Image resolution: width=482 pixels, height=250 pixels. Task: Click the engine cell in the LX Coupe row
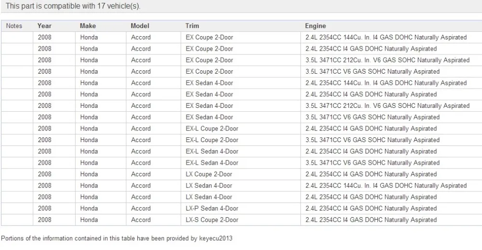click(x=391, y=174)
